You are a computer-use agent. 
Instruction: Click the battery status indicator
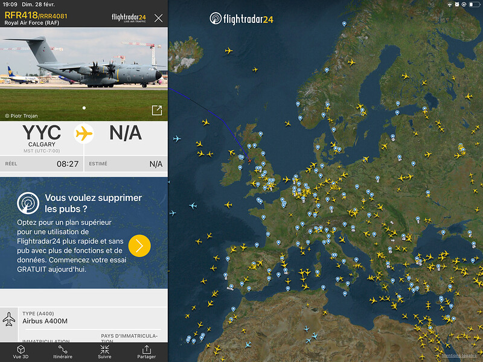(474, 5)
